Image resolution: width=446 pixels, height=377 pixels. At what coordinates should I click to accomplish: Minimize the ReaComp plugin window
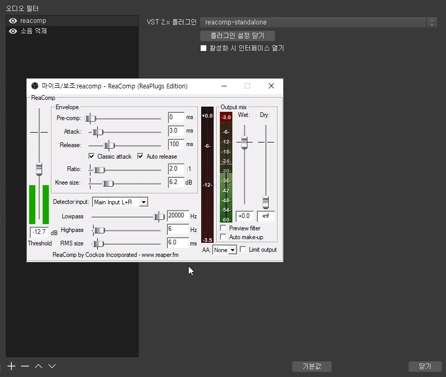[x=224, y=86]
